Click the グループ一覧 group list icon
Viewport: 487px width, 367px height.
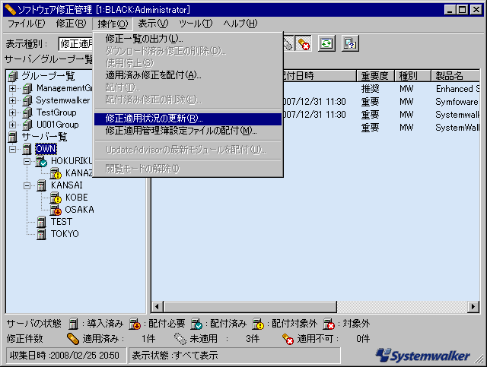(13, 76)
